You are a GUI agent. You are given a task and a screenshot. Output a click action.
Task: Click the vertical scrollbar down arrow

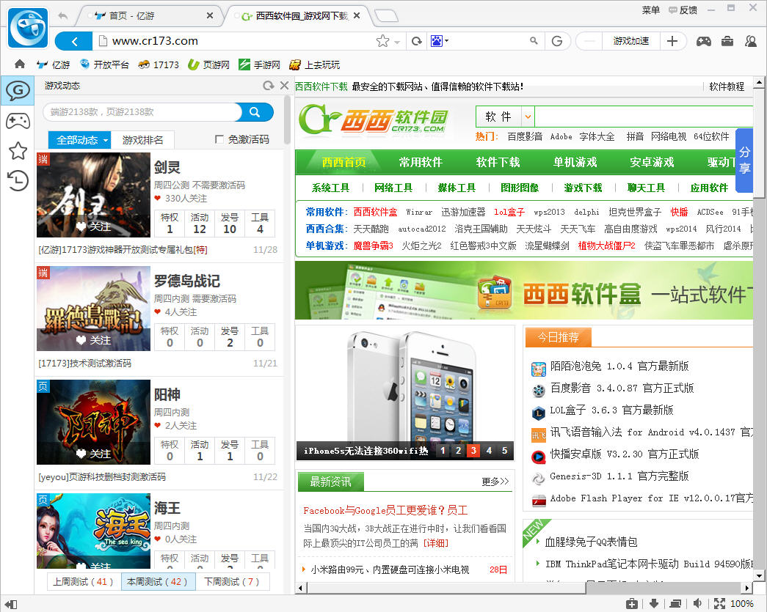coord(759,575)
